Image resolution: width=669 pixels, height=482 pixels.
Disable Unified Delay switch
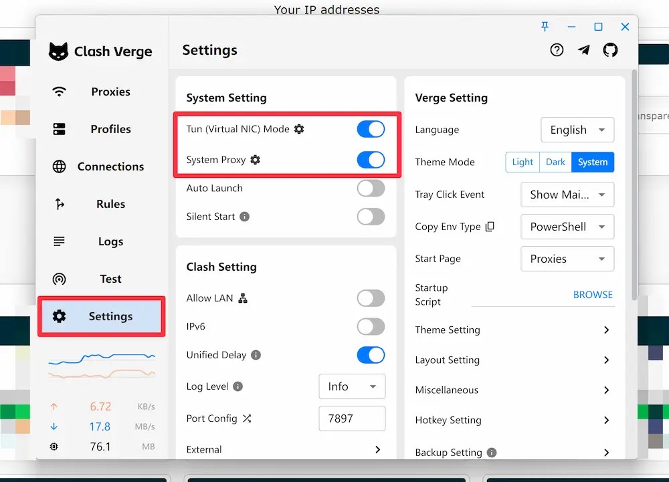(371, 355)
